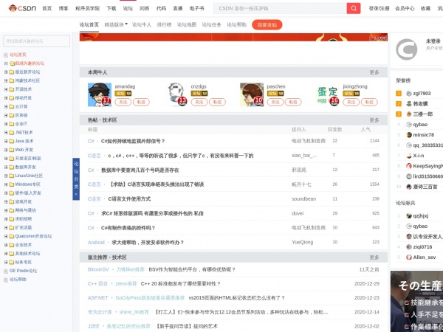Screen dimensions: 443x332
Task: Click the CSDN logo
Action: (x=22, y=8)
